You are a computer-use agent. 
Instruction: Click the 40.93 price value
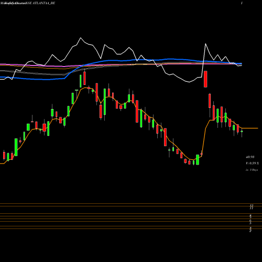click(x=250, y=157)
